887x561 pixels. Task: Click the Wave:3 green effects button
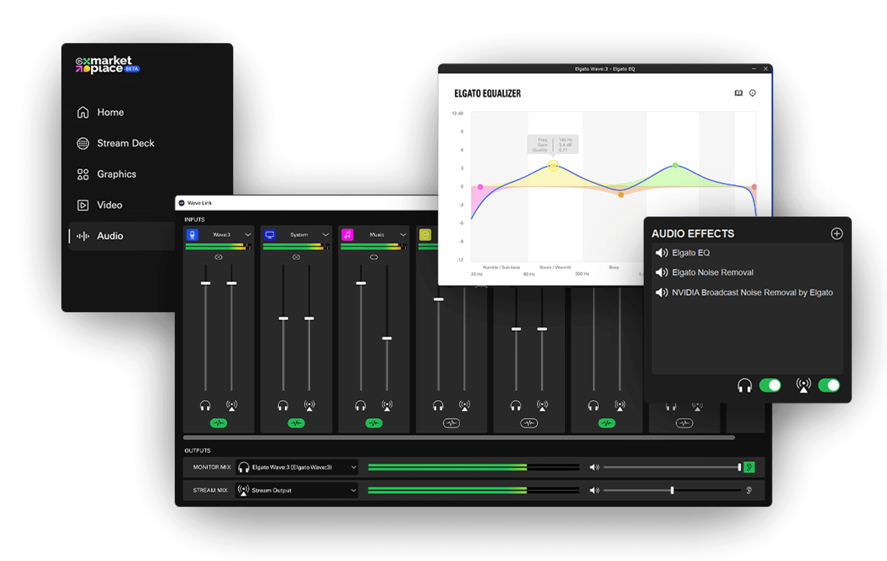tap(219, 423)
